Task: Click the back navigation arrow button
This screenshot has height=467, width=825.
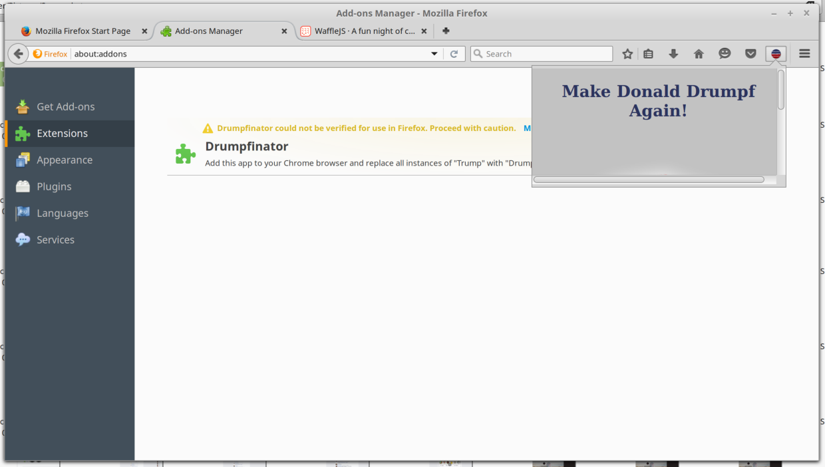Action: pos(18,54)
